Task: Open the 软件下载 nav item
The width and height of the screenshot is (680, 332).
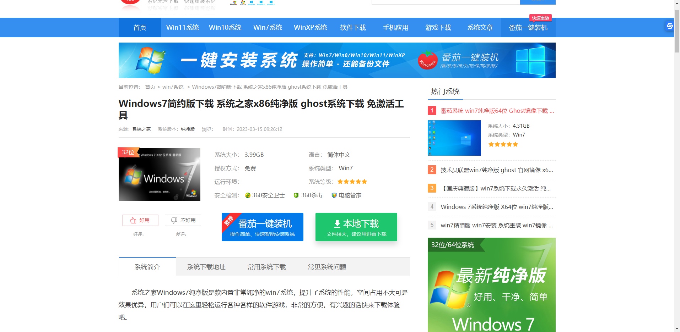Action: click(353, 27)
